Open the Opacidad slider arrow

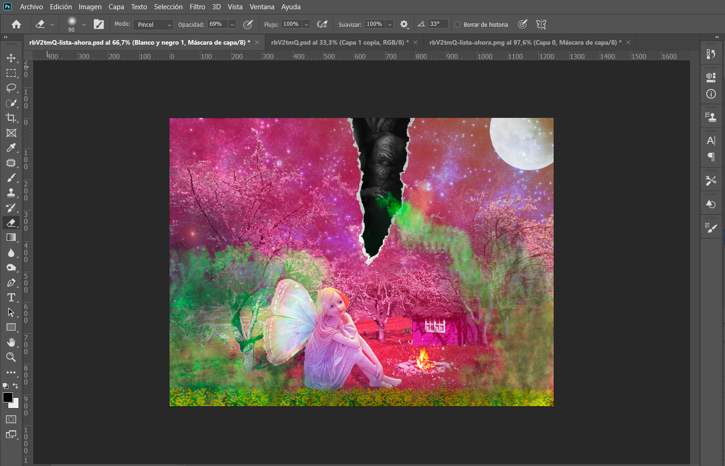[232, 24]
